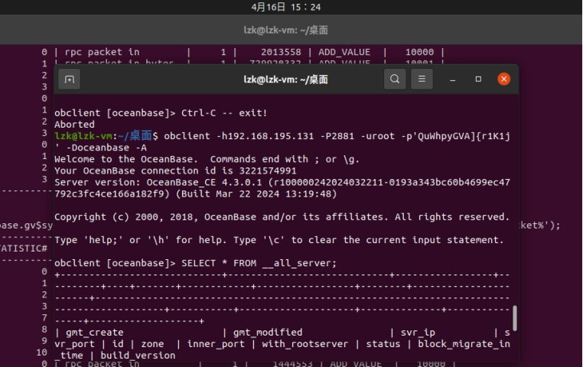Click the svr_ip column header

418,333
